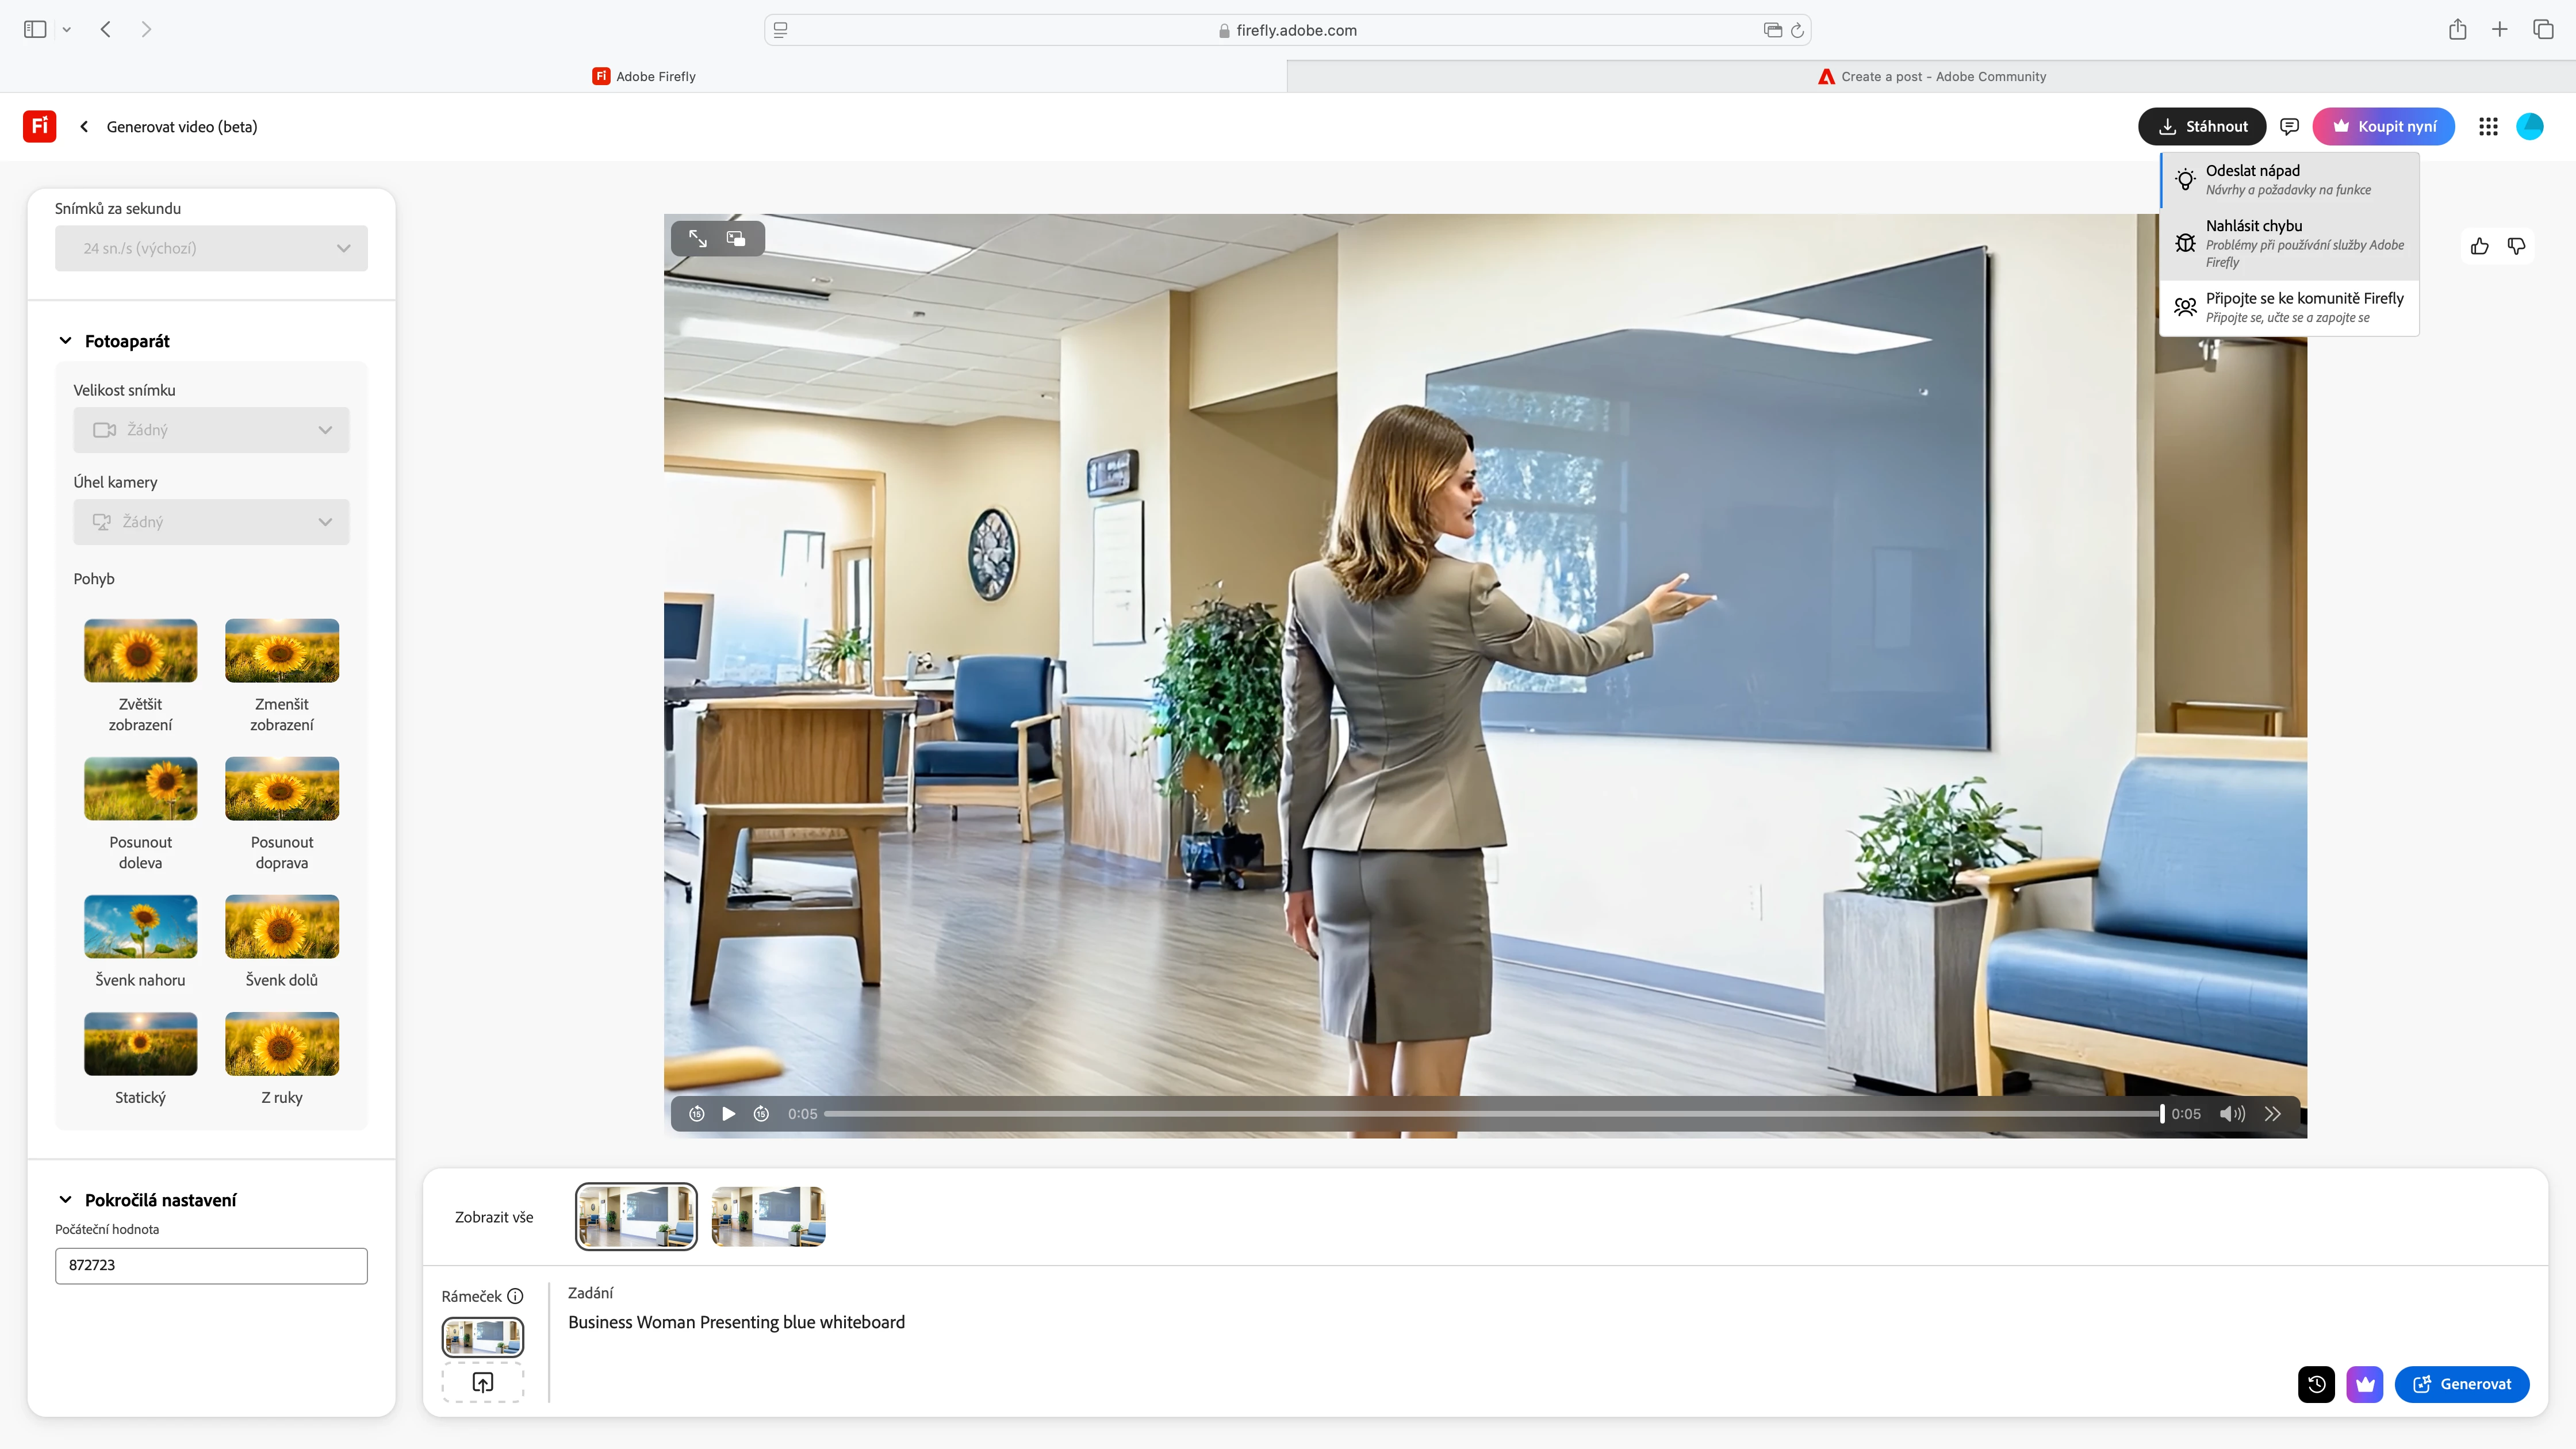This screenshot has height=1449, width=2576.
Task: Select the Statický camera motion
Action: pyautogui.click(x=140, y=1044)
